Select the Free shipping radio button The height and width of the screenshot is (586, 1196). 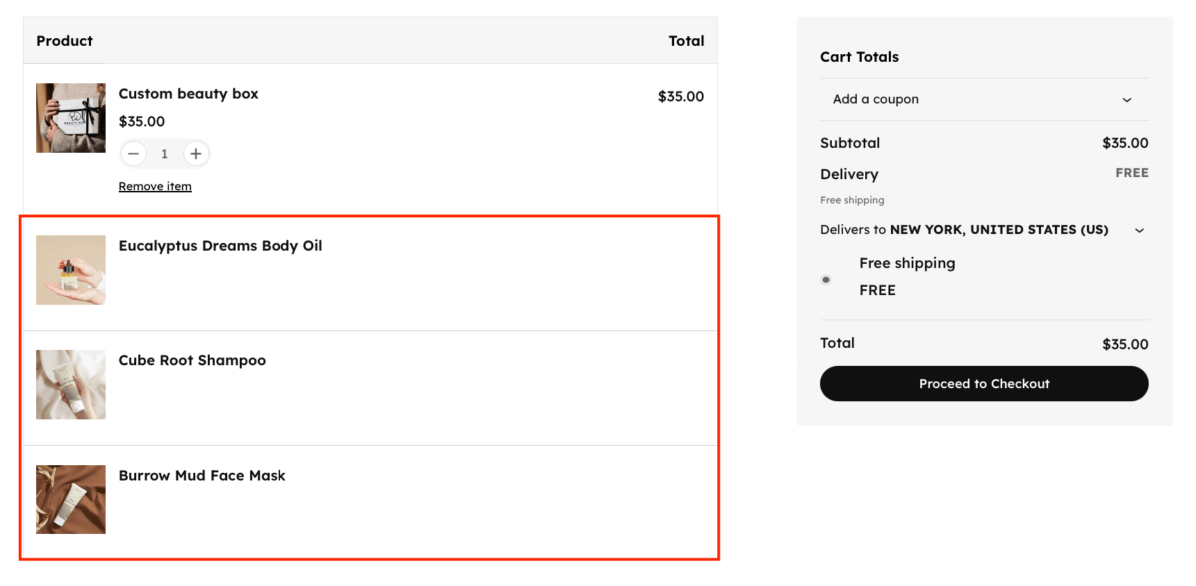click(826, 280)
